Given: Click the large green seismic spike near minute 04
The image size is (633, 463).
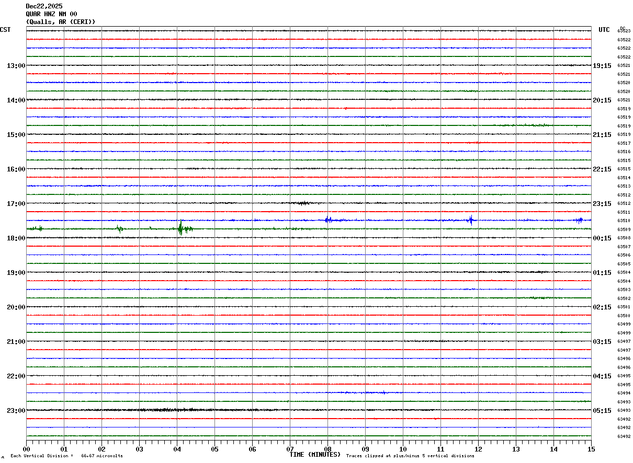Looking at the screenshot, I should point(180,228).
